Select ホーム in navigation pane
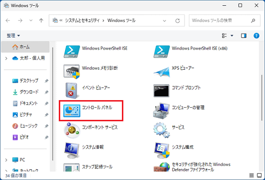Image resolution: width=265 pixels, height=180 pixels. [26, 47]
